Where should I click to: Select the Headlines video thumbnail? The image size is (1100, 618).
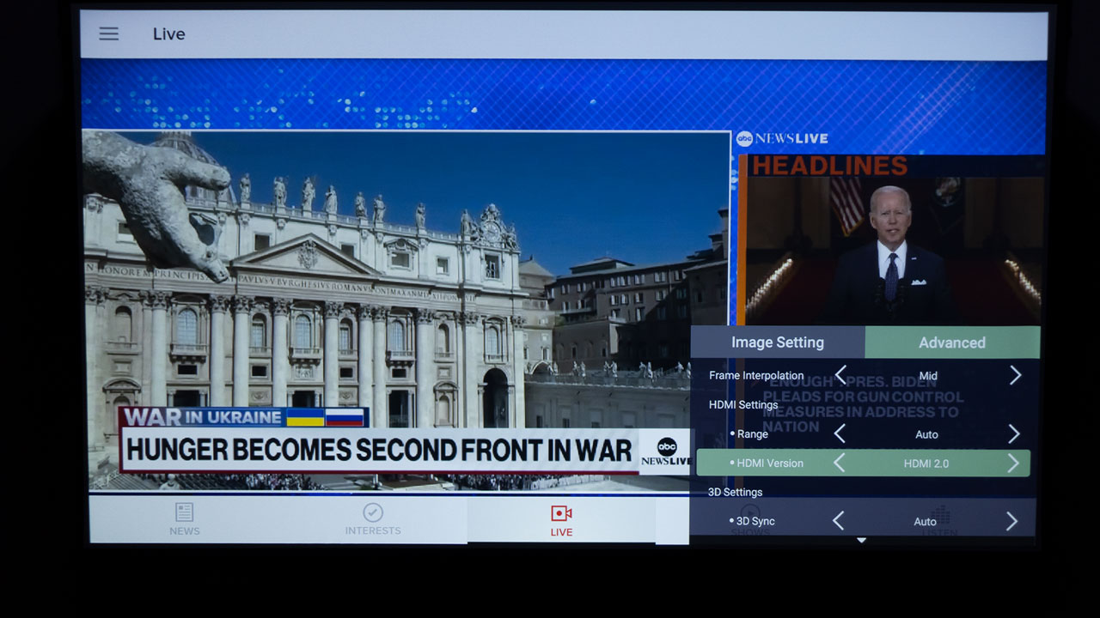(892, 251)
